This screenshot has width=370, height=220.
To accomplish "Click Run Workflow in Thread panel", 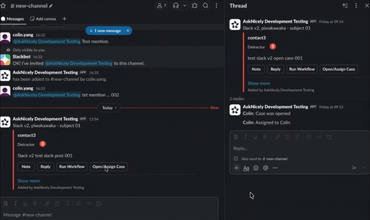I will 302,69.
